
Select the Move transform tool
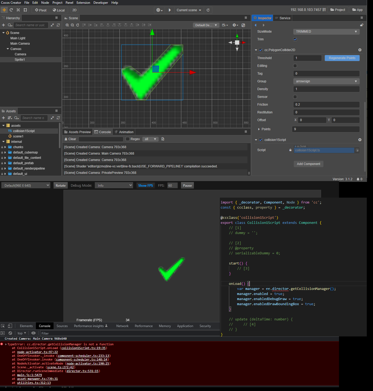coord(4,10)
